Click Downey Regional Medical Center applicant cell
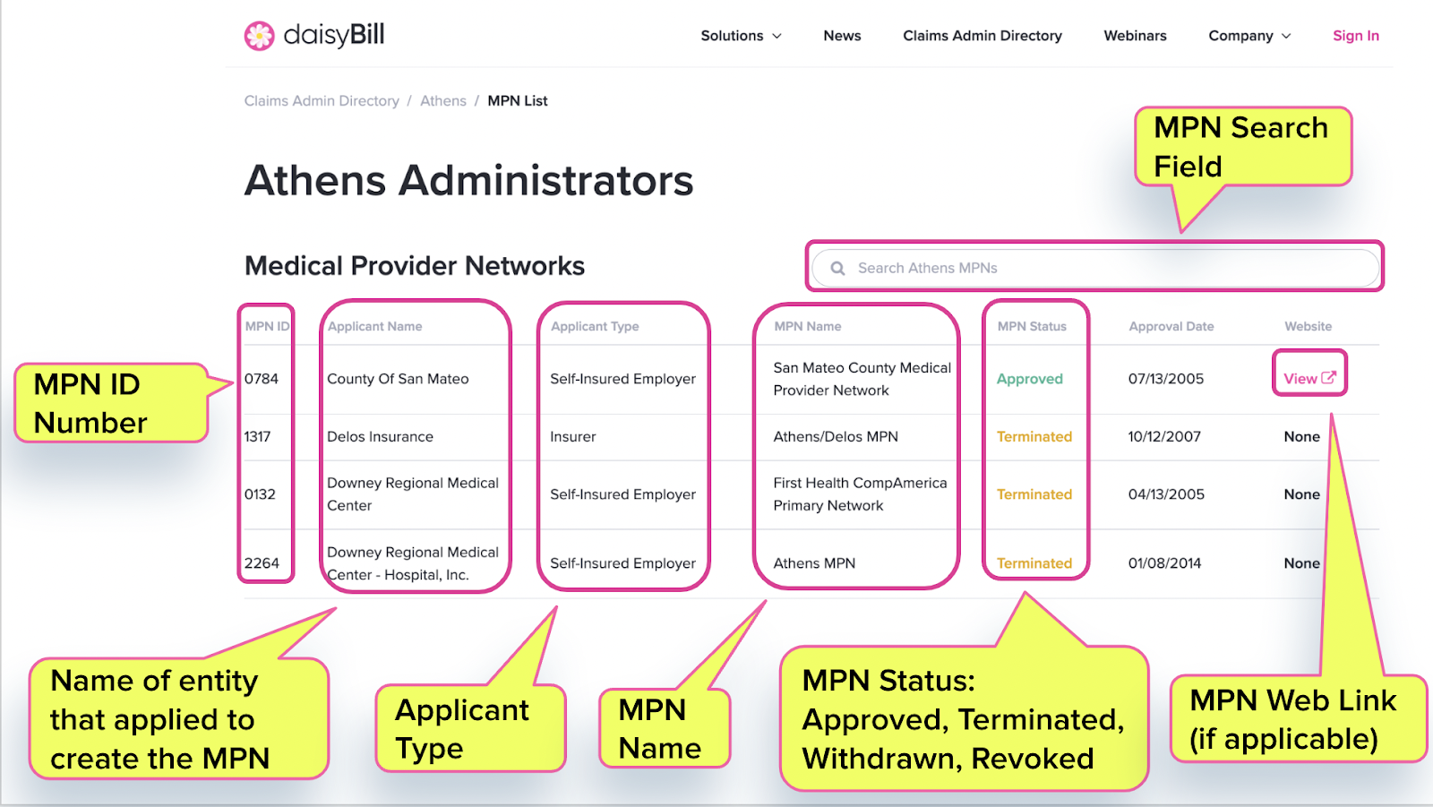Viewport: 1433px width, 807px height. (413, 494)
